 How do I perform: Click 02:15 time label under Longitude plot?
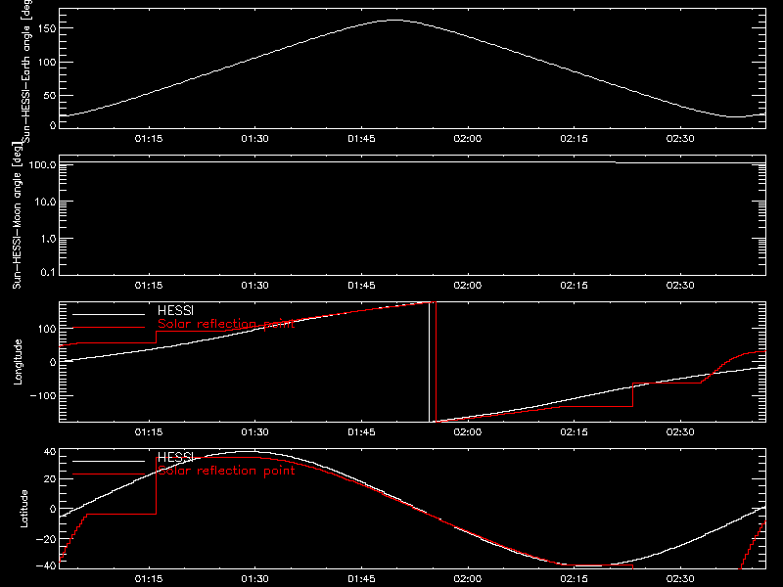point(575,432)
